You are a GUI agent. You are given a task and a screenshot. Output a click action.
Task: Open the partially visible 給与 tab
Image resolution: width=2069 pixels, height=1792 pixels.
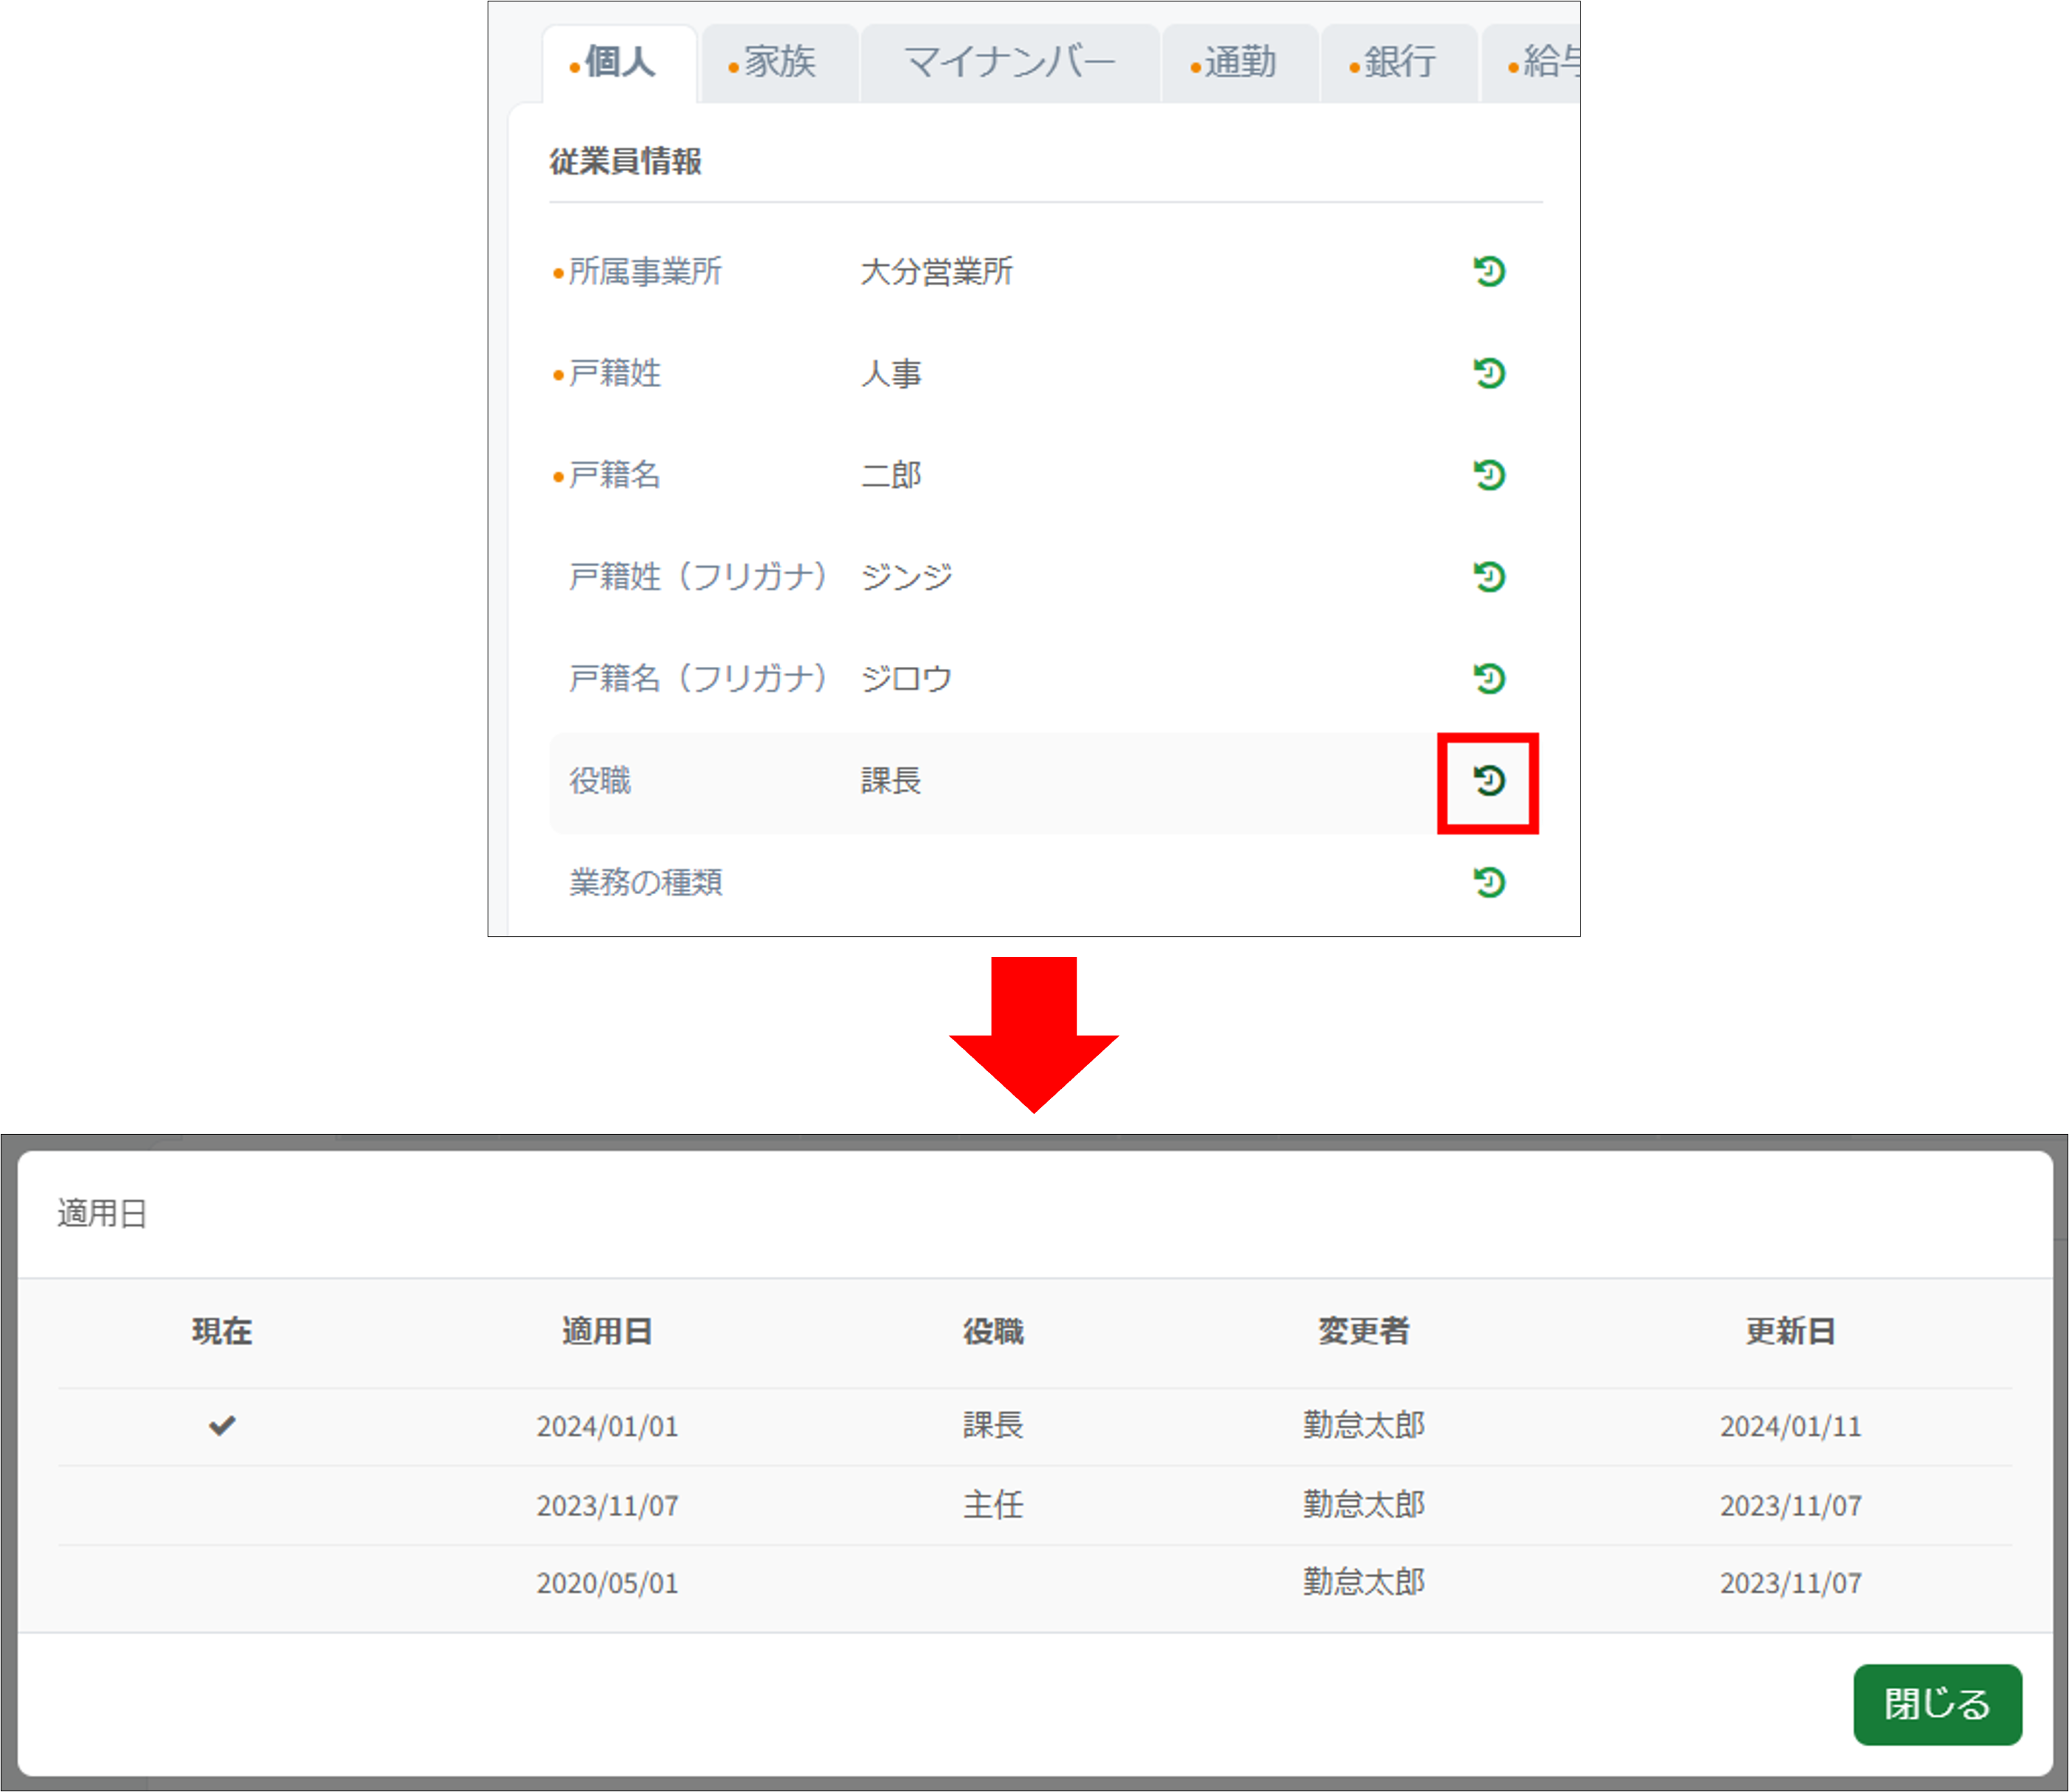[1544, 63]
